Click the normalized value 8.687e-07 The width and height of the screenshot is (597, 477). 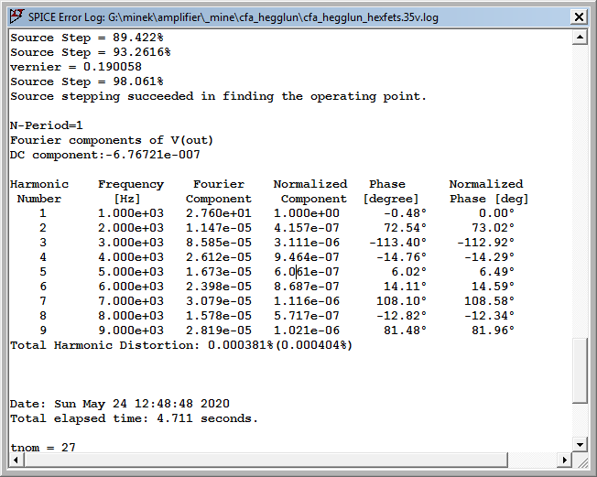click(x=307, y=287)
